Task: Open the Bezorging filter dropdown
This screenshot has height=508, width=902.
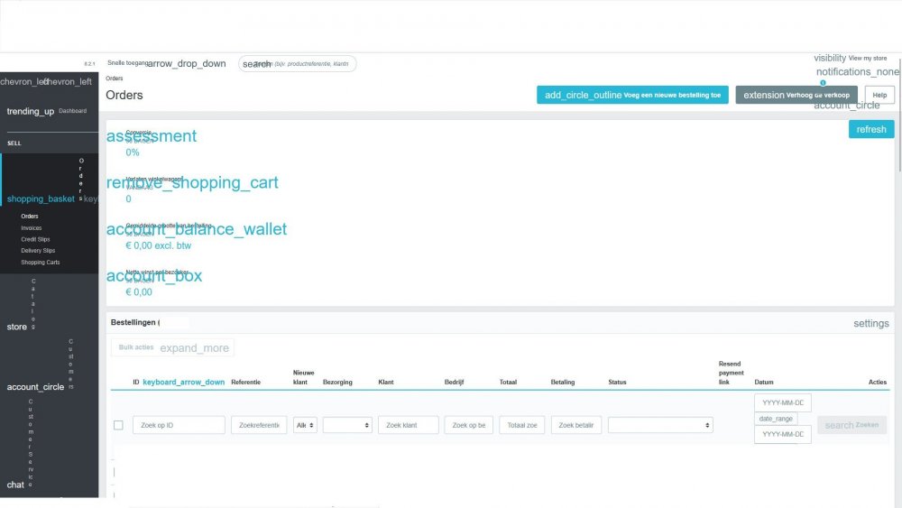Action: point(347,425)
